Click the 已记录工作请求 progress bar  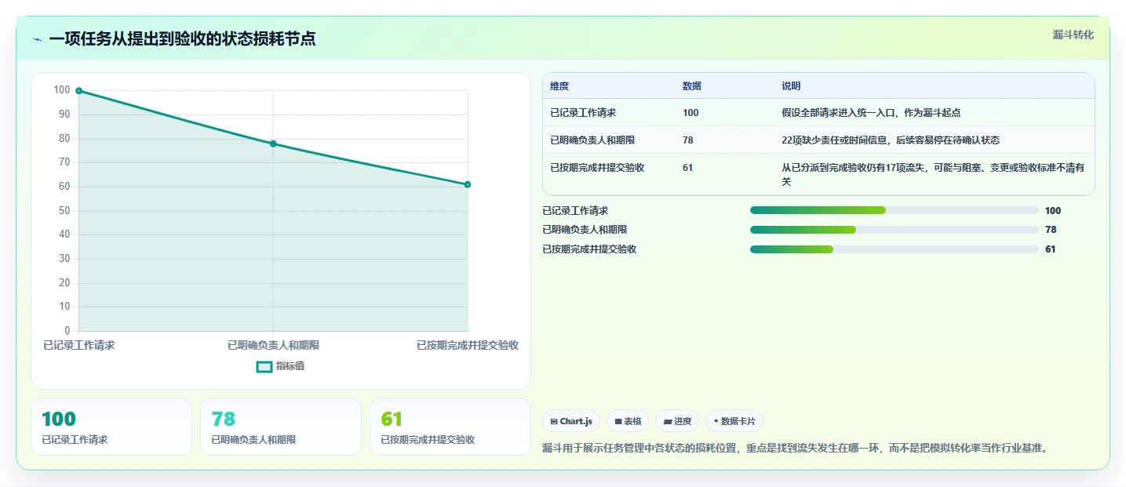(895, 210)
